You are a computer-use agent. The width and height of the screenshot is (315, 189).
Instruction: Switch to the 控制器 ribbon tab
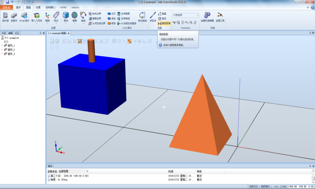pyautogui.click(x=50, y=8)
